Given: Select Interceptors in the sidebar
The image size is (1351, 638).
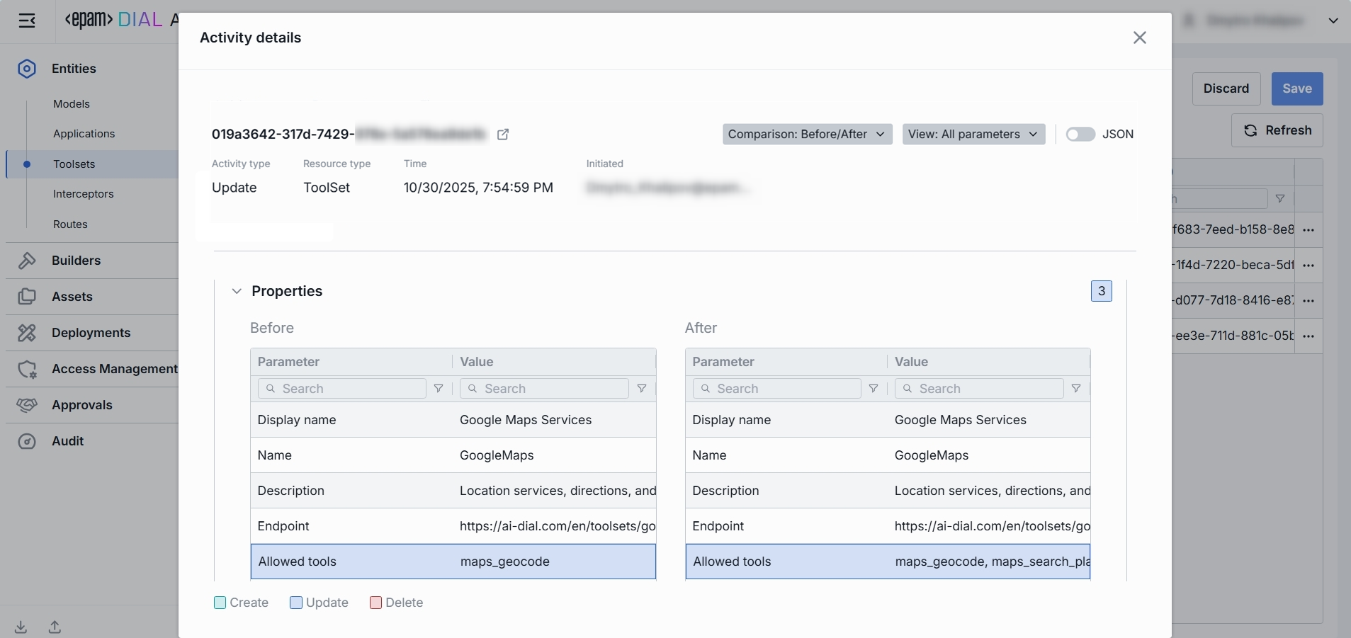Looking at the screenshot, I should (84, 194).
